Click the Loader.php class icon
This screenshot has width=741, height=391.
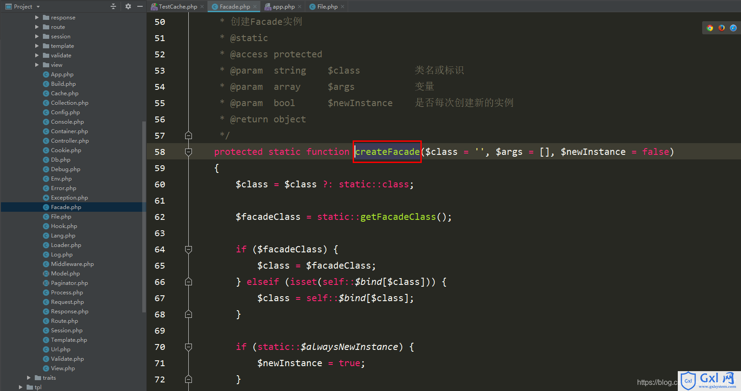[46, 245]
